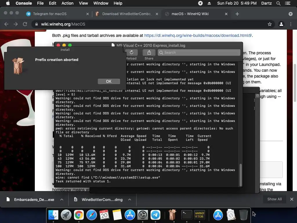Close the Telegram for macOS tab

click(x=87, y=14)
